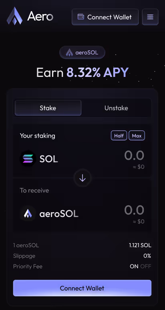Click the aeroSOL badge icon
The image size is (165, 310).
tap(69, 53)
